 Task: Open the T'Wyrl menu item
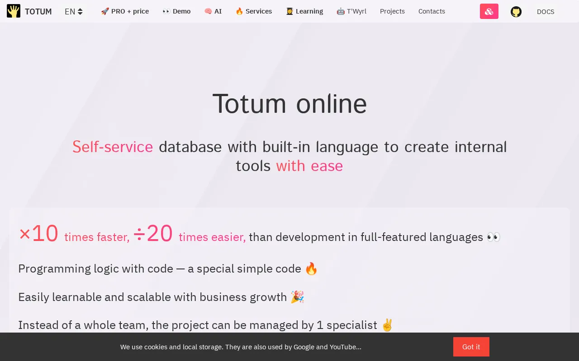click(x=351, y=11)
